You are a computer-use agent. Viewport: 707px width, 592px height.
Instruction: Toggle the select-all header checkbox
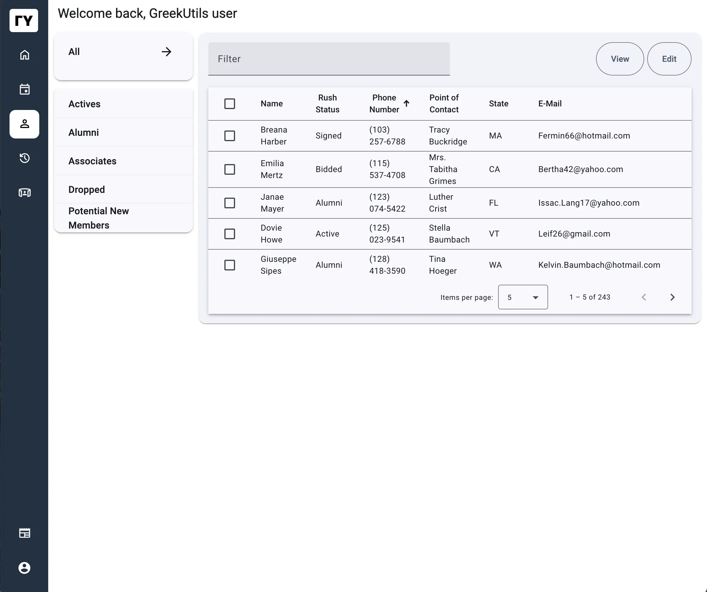(230, 103)
